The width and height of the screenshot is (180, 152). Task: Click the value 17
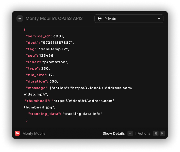[51, 75]
